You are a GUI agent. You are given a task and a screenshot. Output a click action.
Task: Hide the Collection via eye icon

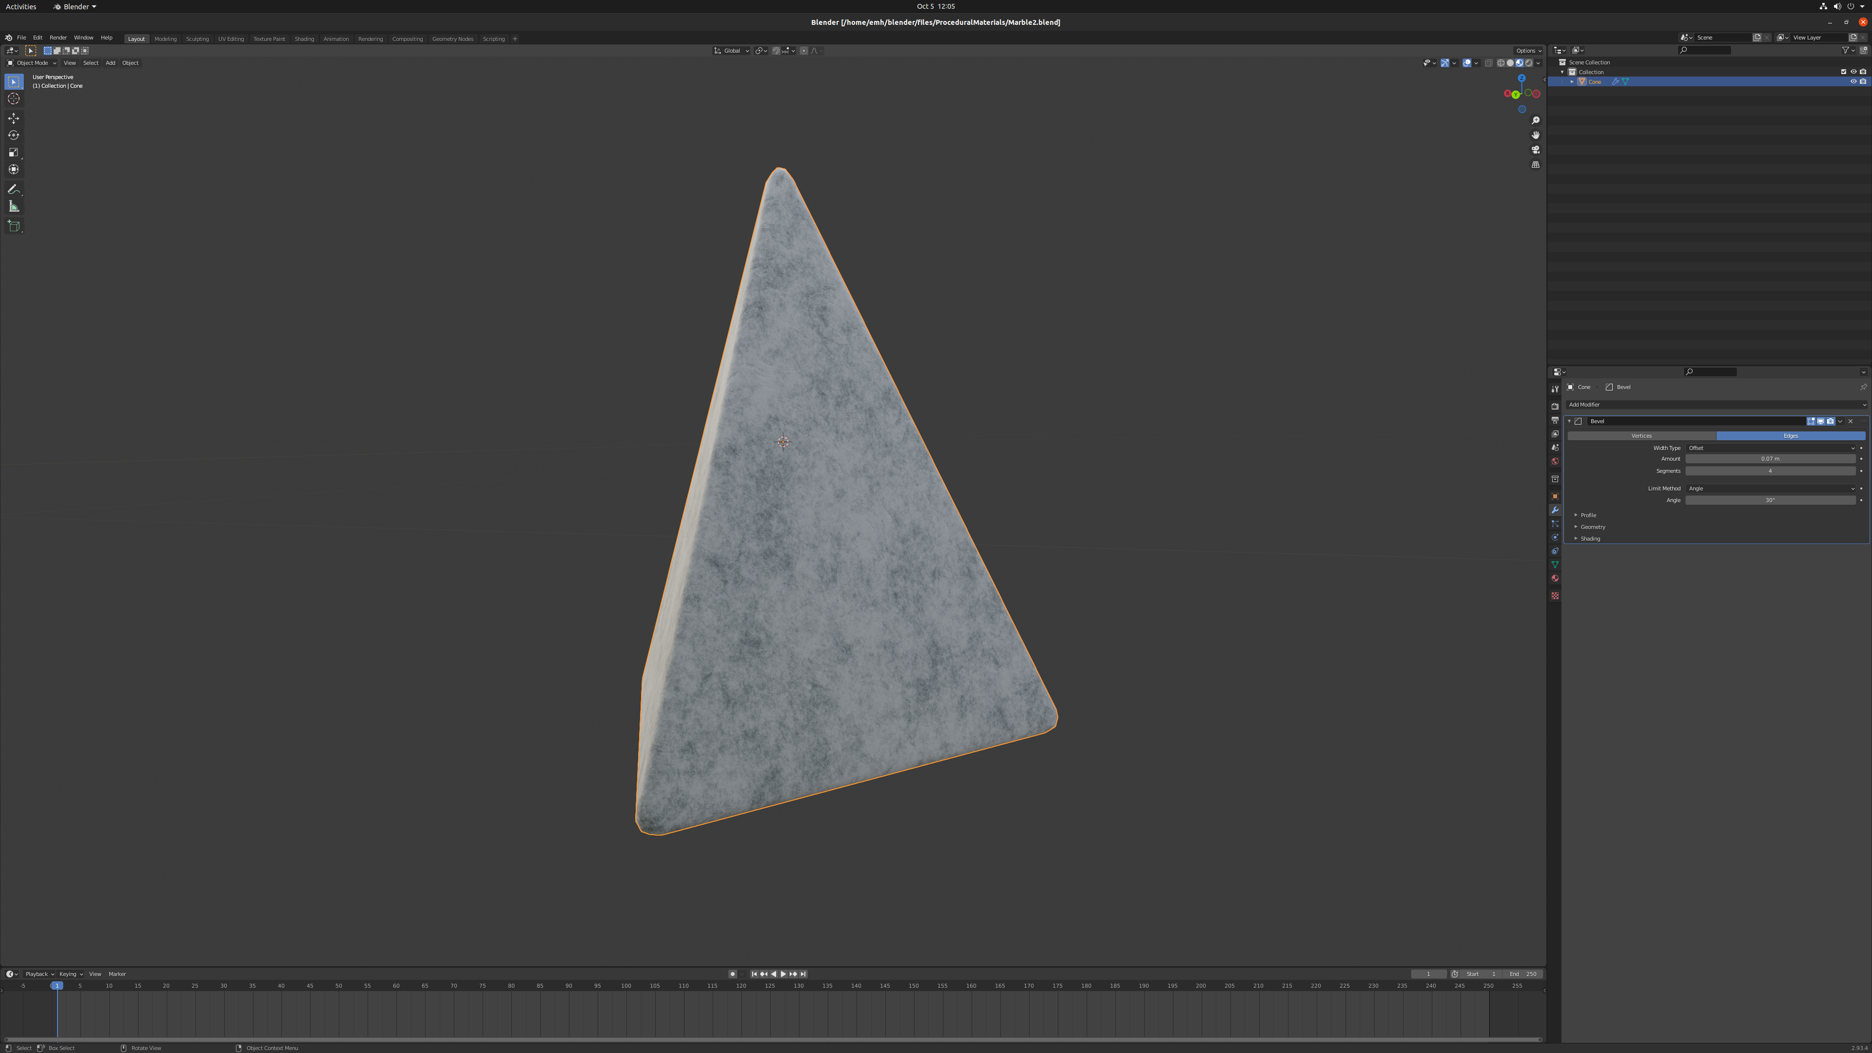pos(1853,72)
